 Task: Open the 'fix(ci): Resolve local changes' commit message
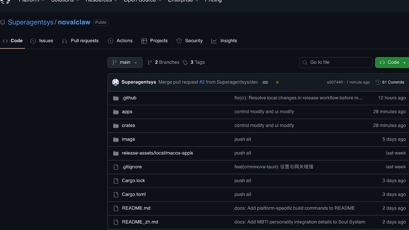299,98
